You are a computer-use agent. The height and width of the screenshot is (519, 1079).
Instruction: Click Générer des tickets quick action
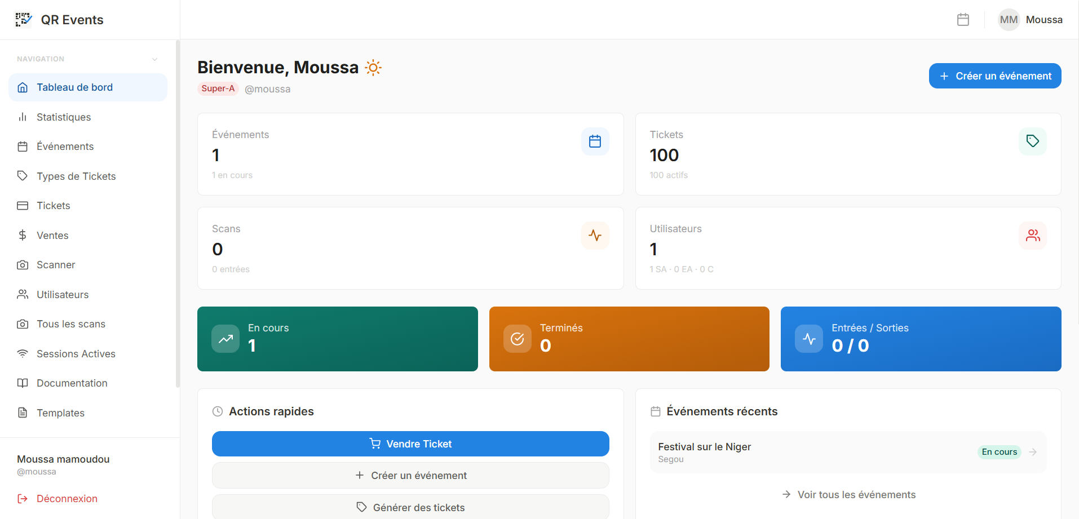410,507
